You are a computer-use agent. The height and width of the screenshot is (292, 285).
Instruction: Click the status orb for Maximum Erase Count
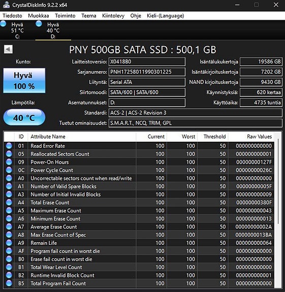point(9,210)
